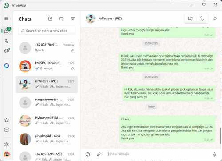Open Meta AI circle icon
Screen dimensions: 222x161
(x=7, y=65)
